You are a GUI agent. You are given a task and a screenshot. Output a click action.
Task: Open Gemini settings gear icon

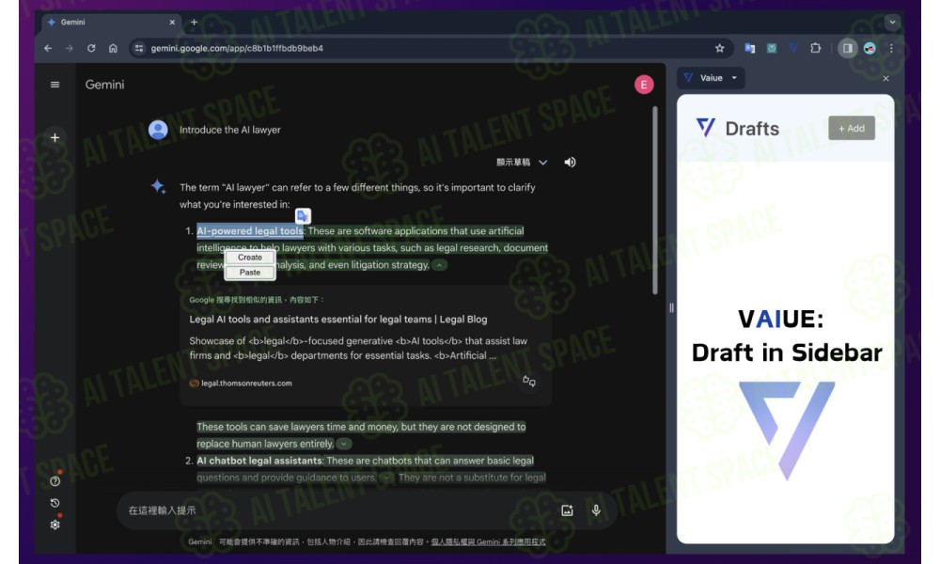click(x=55, y=525)
